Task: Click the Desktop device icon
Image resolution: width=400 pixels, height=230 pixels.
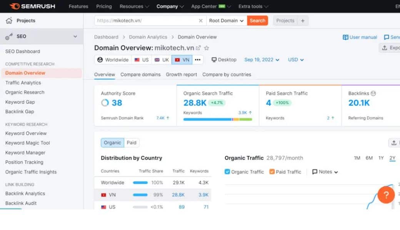Action: tap(214, 60)
